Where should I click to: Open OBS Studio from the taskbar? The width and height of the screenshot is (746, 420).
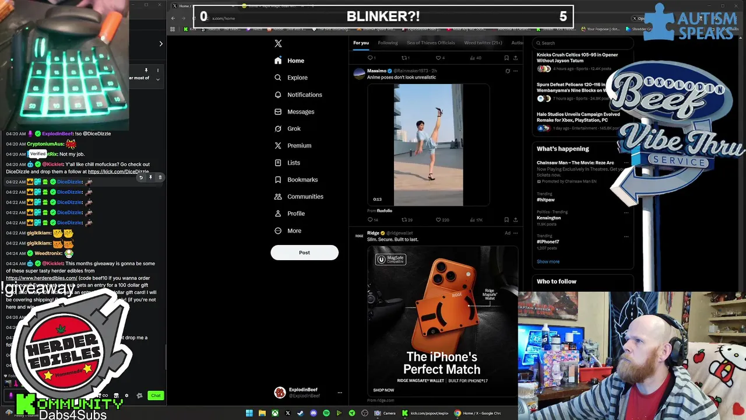365,413
